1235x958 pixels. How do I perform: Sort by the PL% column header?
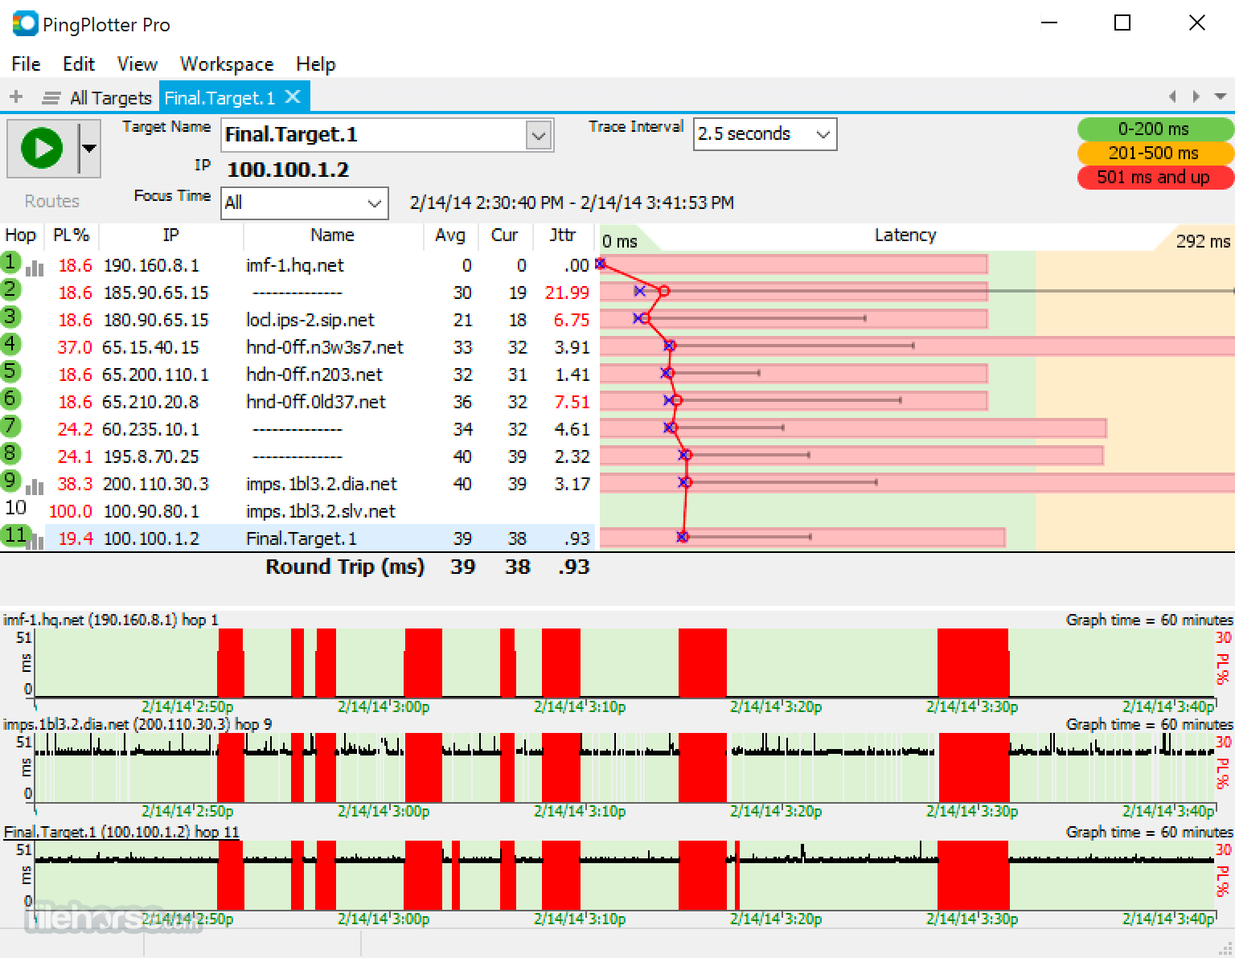pos(72,235)
